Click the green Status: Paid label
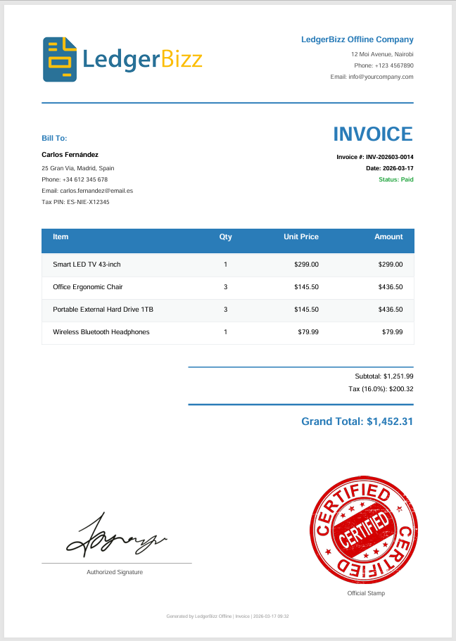Viewport: 456px width, 641px height. pos(395,179)
